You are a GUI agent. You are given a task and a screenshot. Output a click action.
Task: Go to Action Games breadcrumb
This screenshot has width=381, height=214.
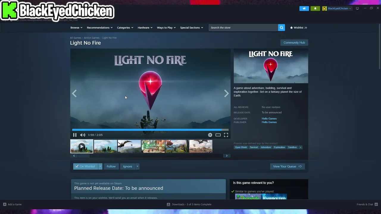click(x=92, y=38)
